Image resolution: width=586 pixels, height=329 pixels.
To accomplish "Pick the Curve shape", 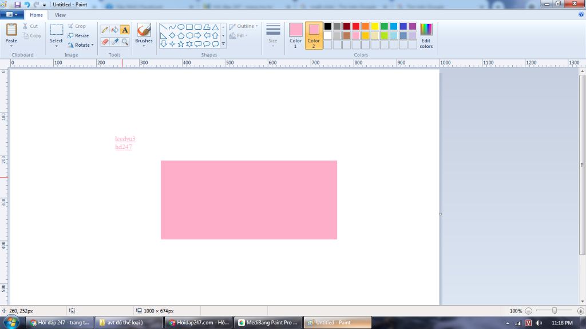I will pos(172,27).
